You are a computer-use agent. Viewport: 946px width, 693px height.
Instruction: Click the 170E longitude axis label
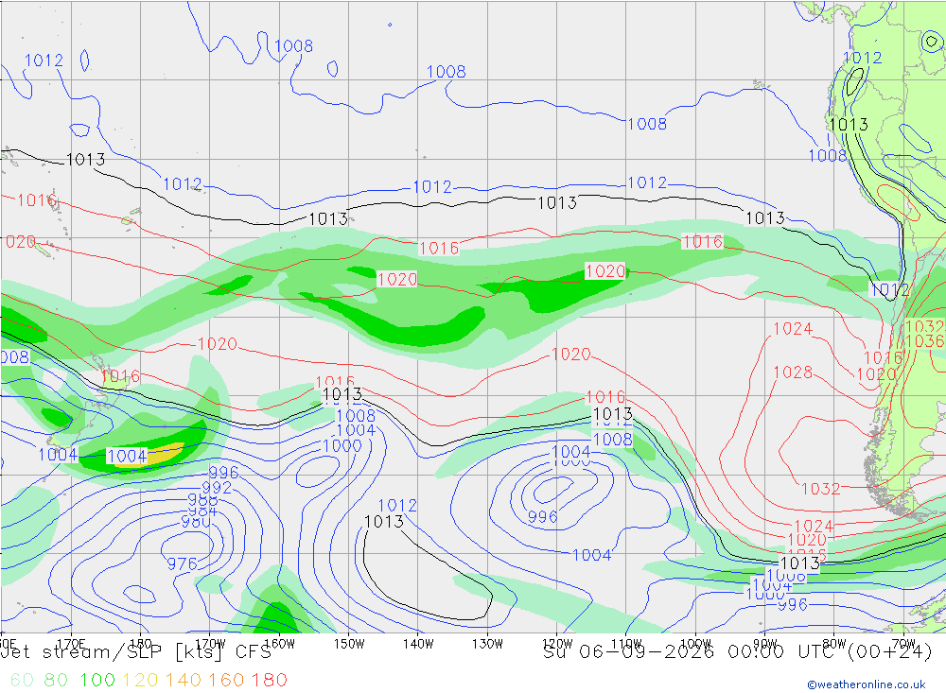coord(71,644)
